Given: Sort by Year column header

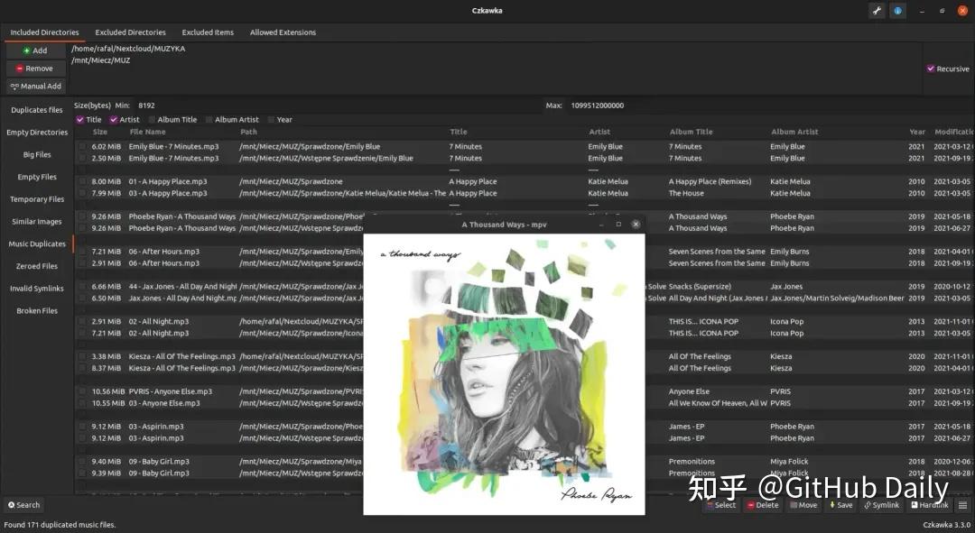Looking at the screenshot, I should coord(917,132).
